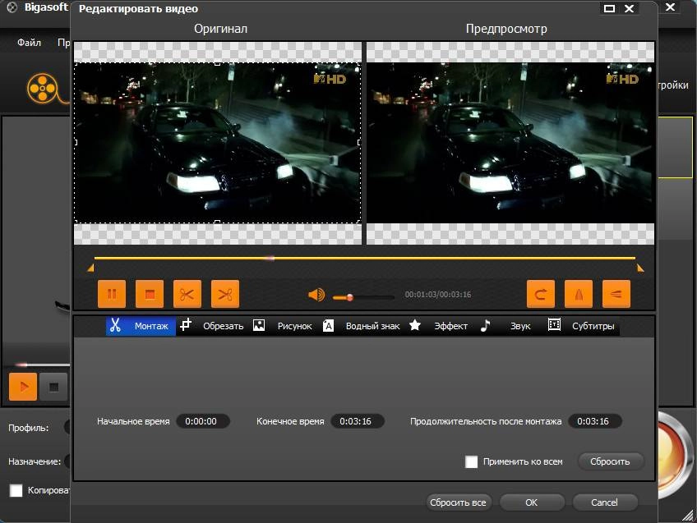Click the rotate arrow button

pos(541,294)
